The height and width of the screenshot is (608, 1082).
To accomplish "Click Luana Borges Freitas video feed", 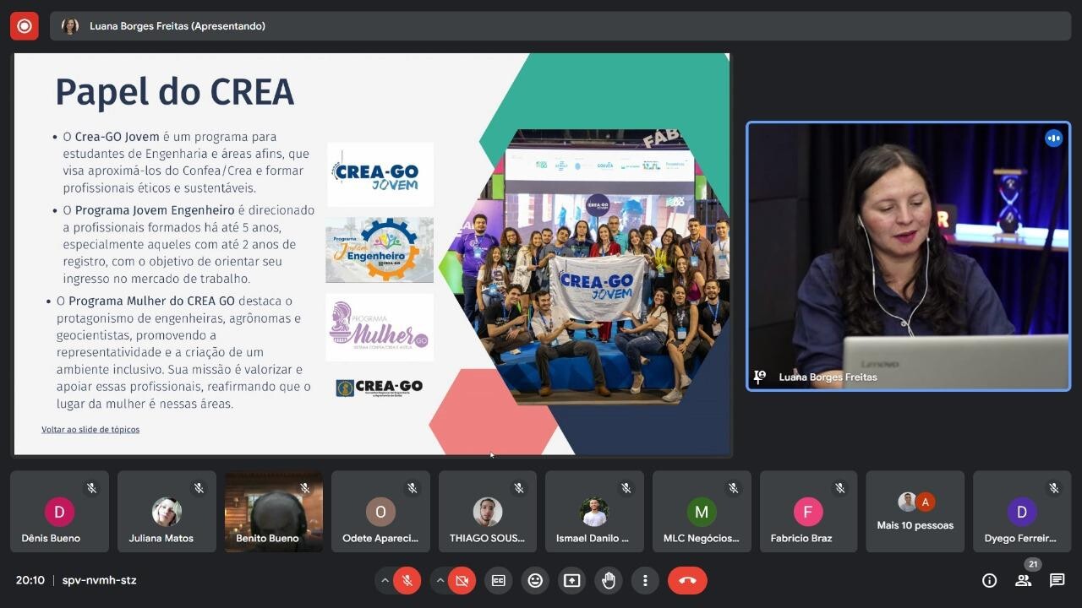I will pos(909,256).
